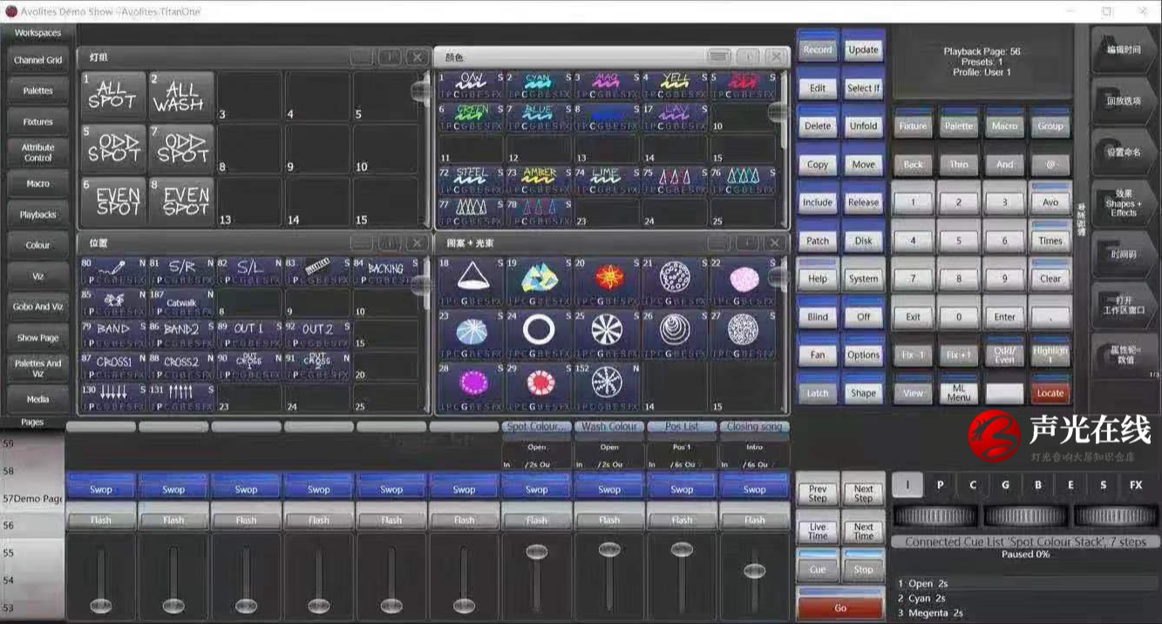Viewport: 1162px width, 624px height.
Task: Apply the YELL yellow colour palette
Action: click(x=675, y=85)
